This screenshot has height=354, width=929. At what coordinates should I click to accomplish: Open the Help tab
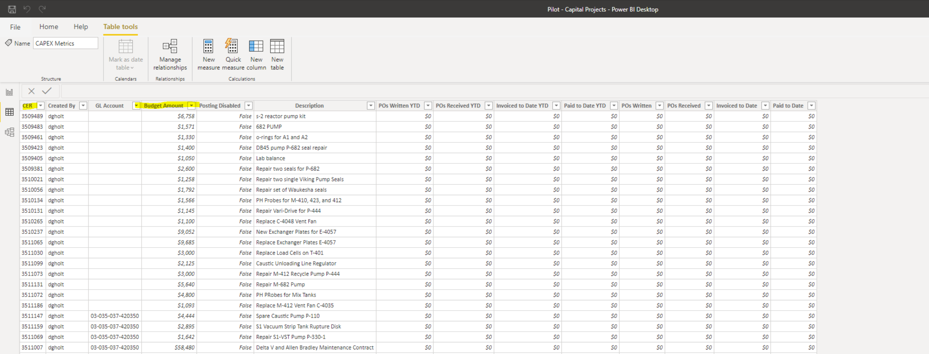[81, 27]
